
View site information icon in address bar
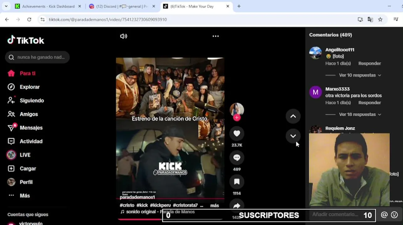coord(43,19)
